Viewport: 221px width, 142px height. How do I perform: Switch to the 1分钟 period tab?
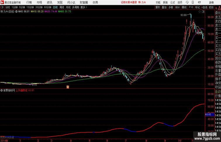click(x=15, y=7)
